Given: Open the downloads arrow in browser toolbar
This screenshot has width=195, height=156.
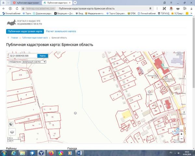Looking at the screenshot, I should (191, 8).
